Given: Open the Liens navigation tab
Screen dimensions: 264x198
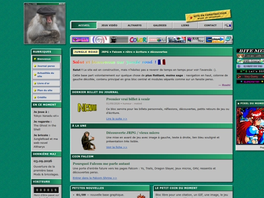Looking at the screenshot, I should 185,25.
